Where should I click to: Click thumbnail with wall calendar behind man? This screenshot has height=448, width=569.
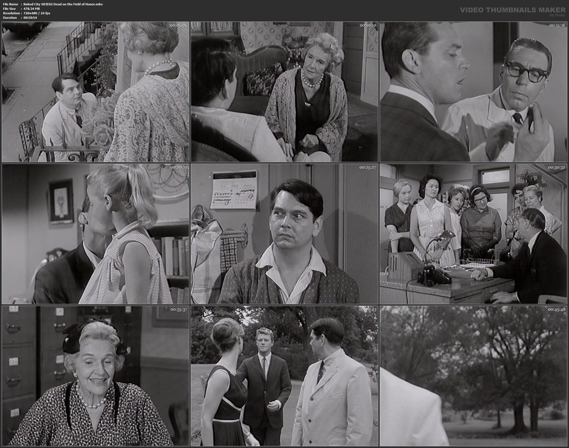(x=284, y=234)
